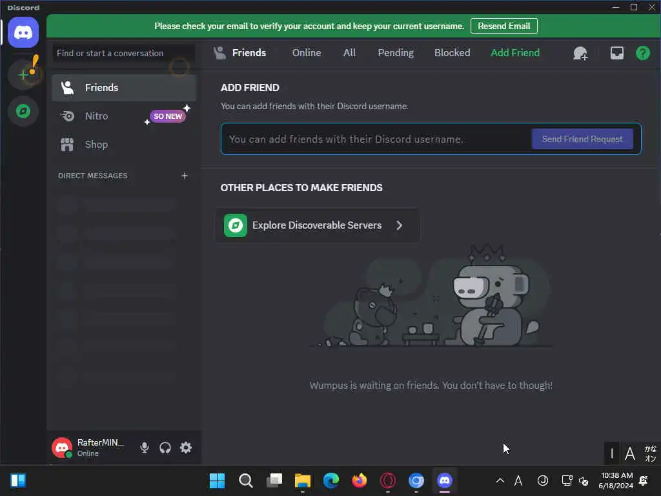
Task: Create DM with plus beside Direct Messages
Action: point(184,176)
